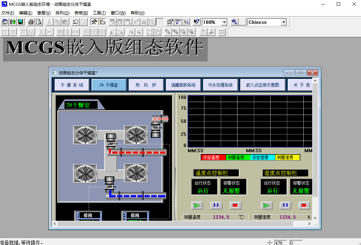The height and width of the screenshot is (245, 361).
Task: Click the top-left fan in 2#干燥室
Action: [x=85, y=135]
